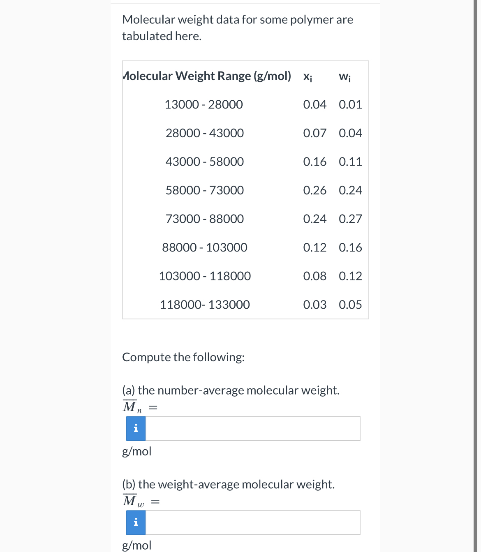
Task: Select the part (a) question text
Action: click(x=231, y=390)
